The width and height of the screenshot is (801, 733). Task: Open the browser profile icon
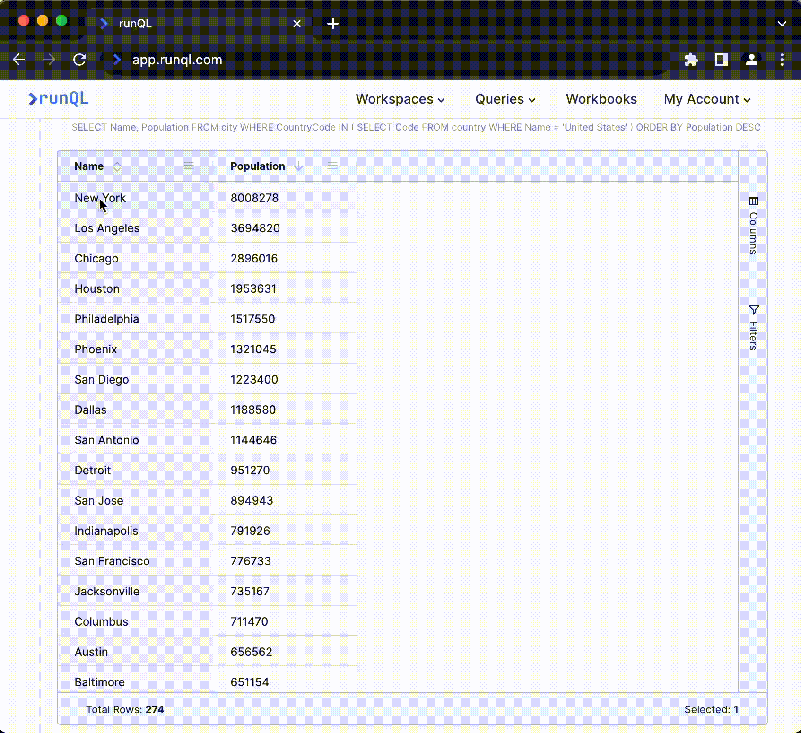click(x=751, y=60)
